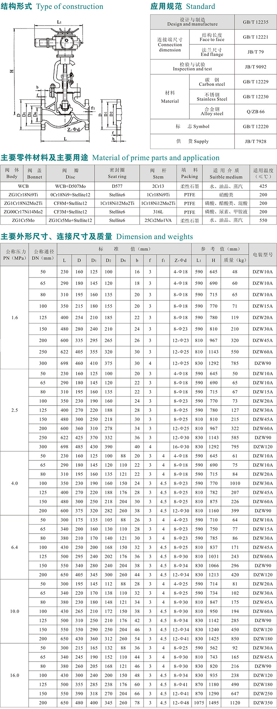Image resolution: width=277 pixels, height=709 pixels.
Task: Select the JB/T 9092 inspection standard
Action: point(256,67)
